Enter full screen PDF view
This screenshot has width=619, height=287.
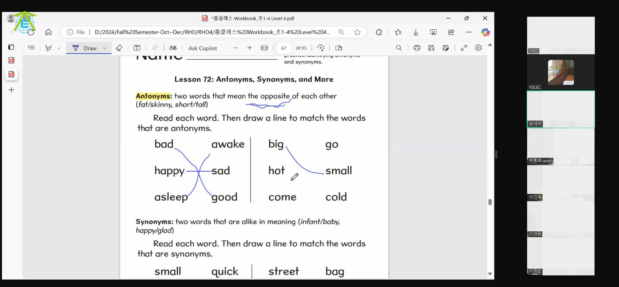[464, 48]
